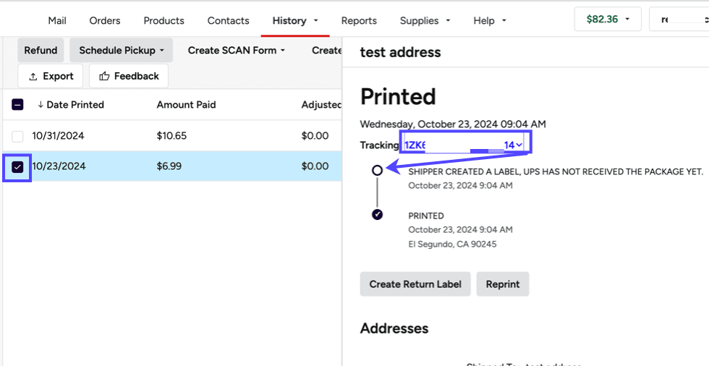
Task: Click the Refund button
Action: pyautogui.click(x=41, y=50)
